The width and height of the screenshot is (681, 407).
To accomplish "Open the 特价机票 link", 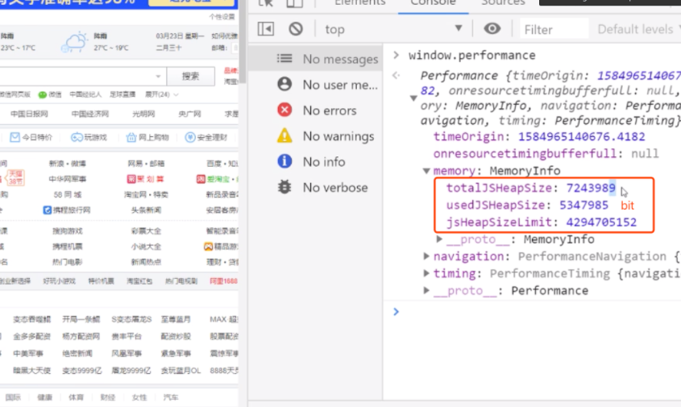I will 102,281.
